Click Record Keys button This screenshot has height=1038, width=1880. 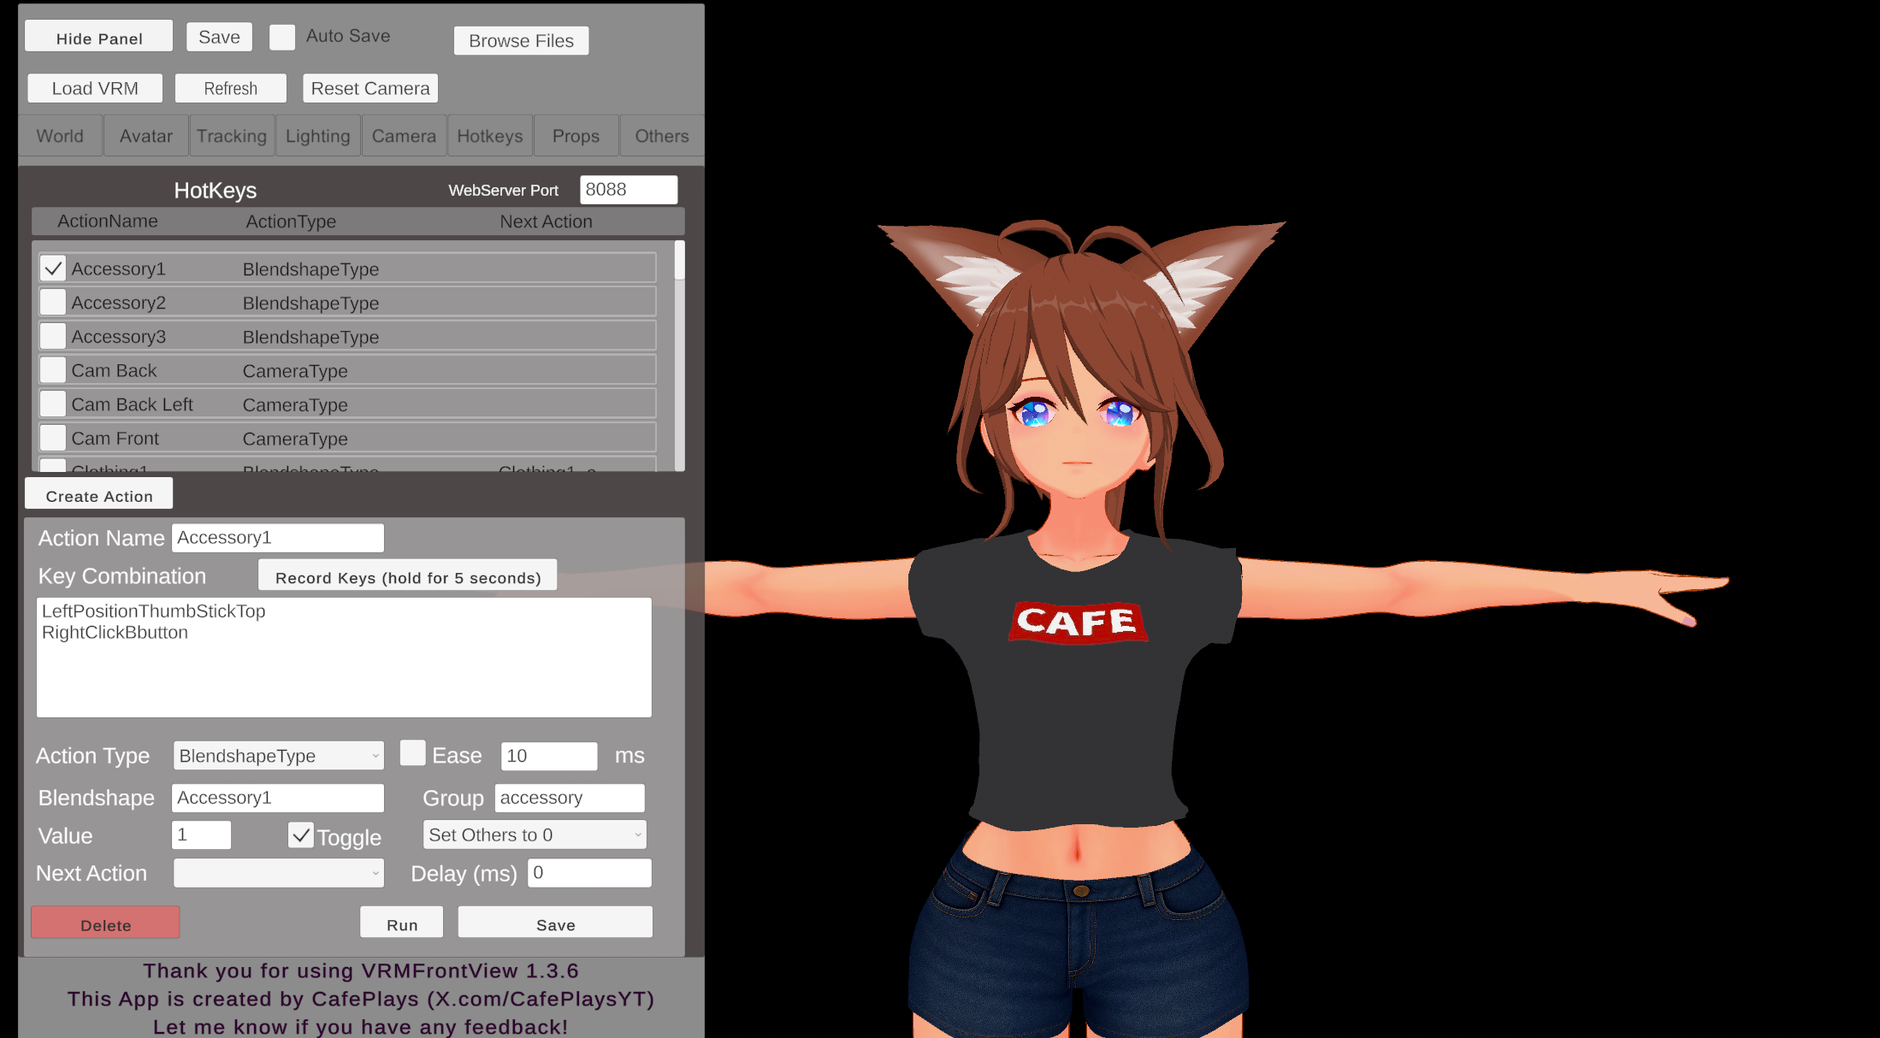pyautogui.click(x=407, y=577)
